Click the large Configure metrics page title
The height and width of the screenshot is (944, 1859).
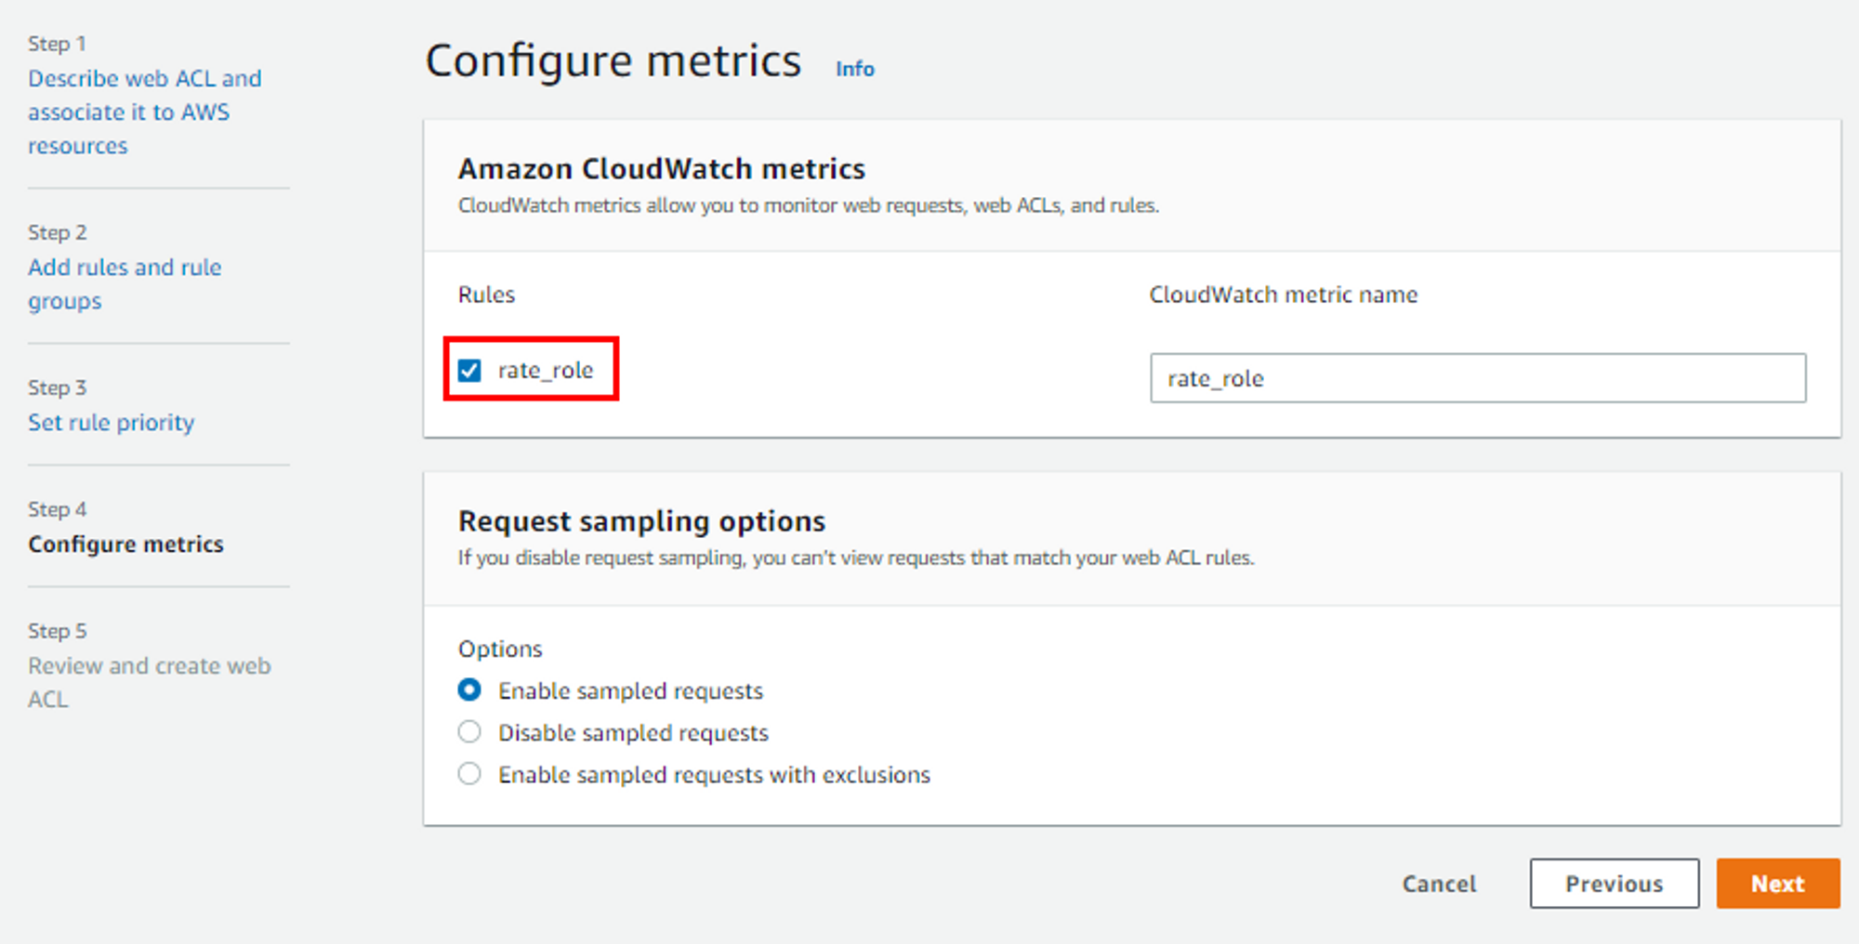point(613,61)
